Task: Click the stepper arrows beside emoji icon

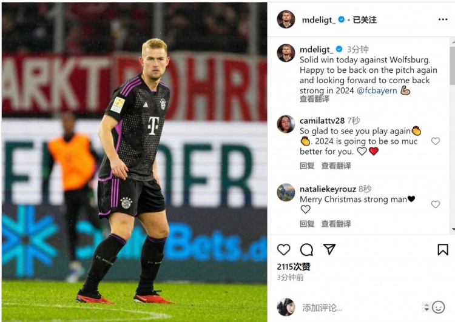Action: (x=426, y=307)
